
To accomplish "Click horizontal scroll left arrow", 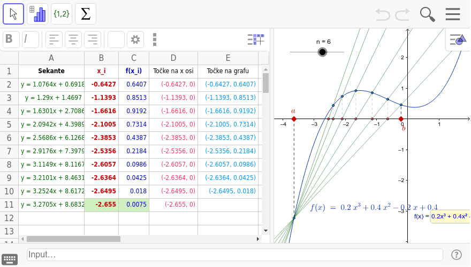I will 22,239.
